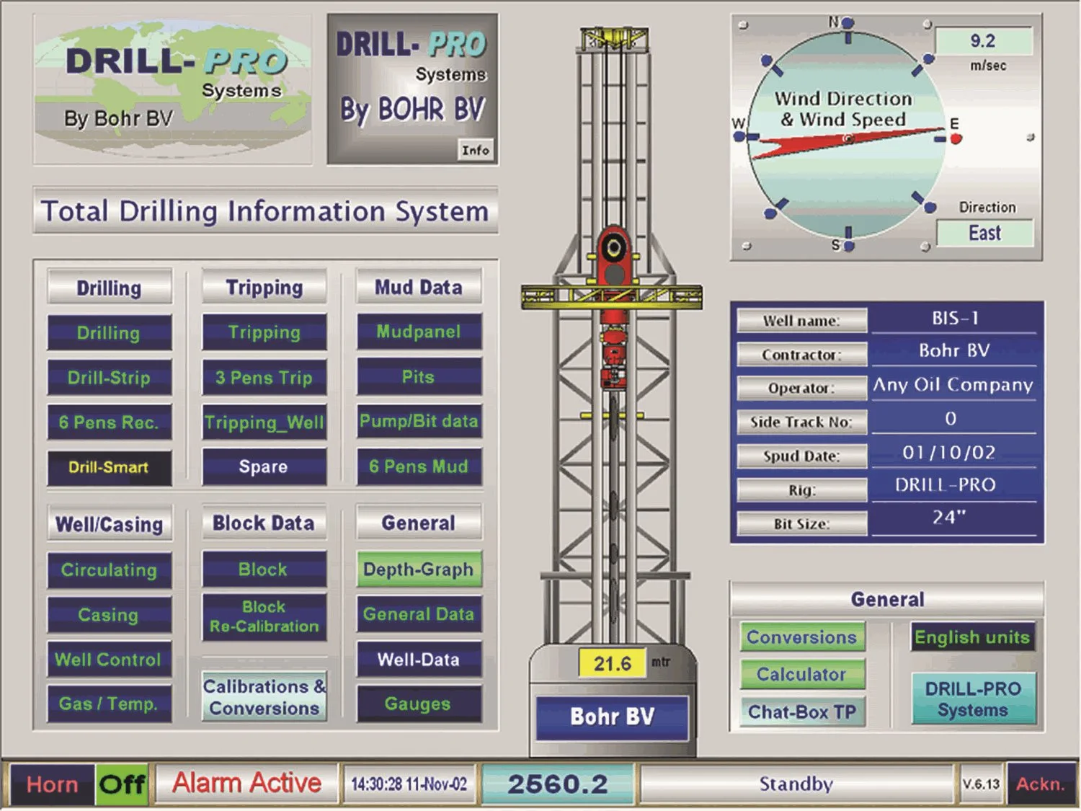Click the Info icon on the DRILL-PRO panel

[x=476, y=150]
